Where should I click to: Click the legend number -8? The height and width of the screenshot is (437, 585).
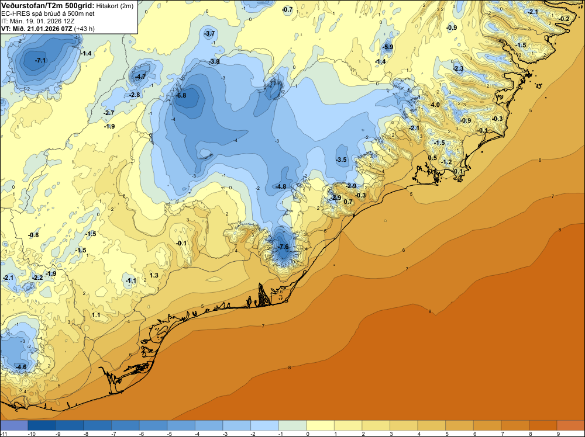click(86, 433)
